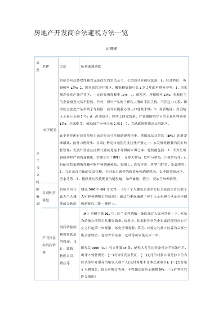
Task: Click the paragraph starting 财税 2000 年 091 号文件
Action: 134,196
